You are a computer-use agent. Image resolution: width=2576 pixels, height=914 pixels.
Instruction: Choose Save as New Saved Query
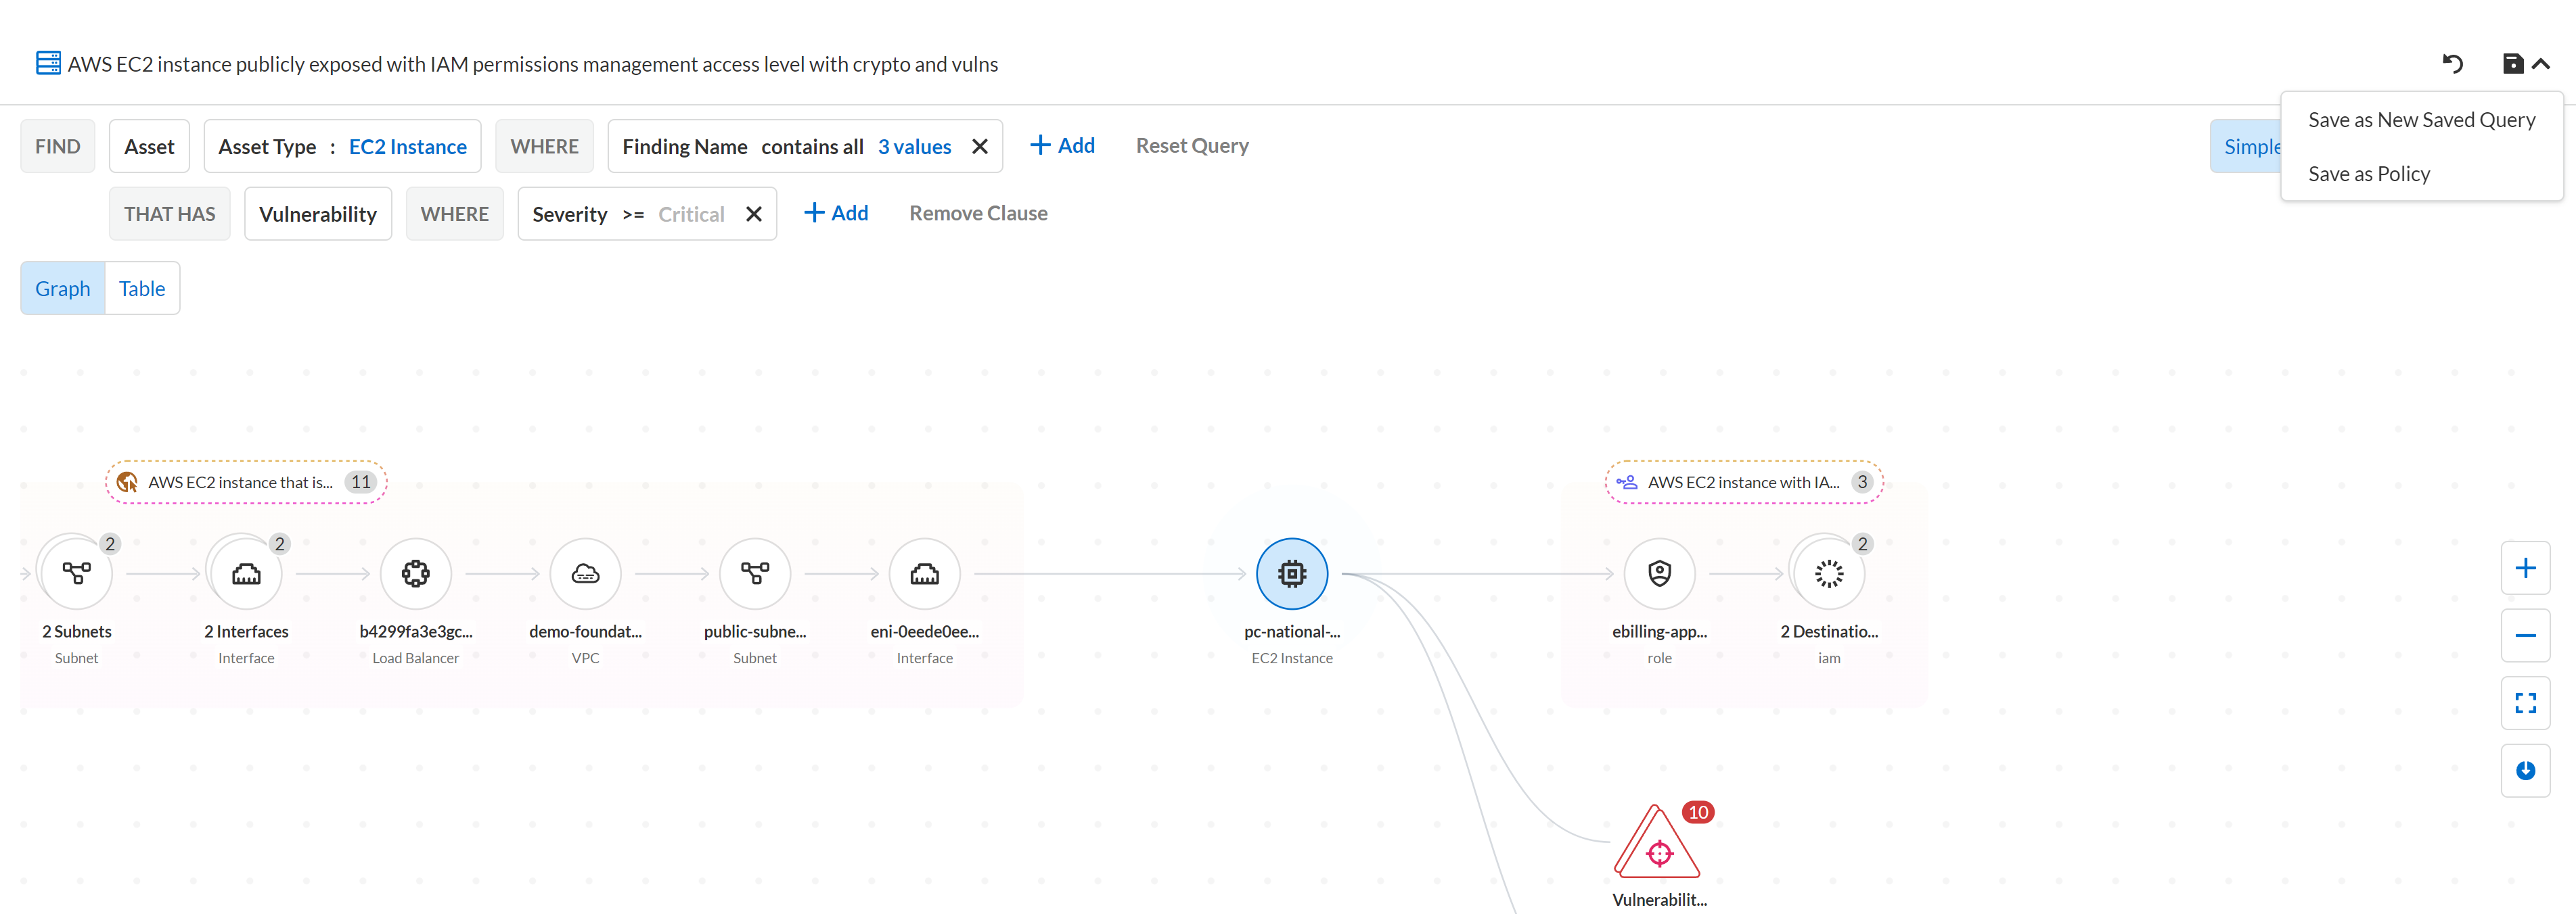point(2421,120)
